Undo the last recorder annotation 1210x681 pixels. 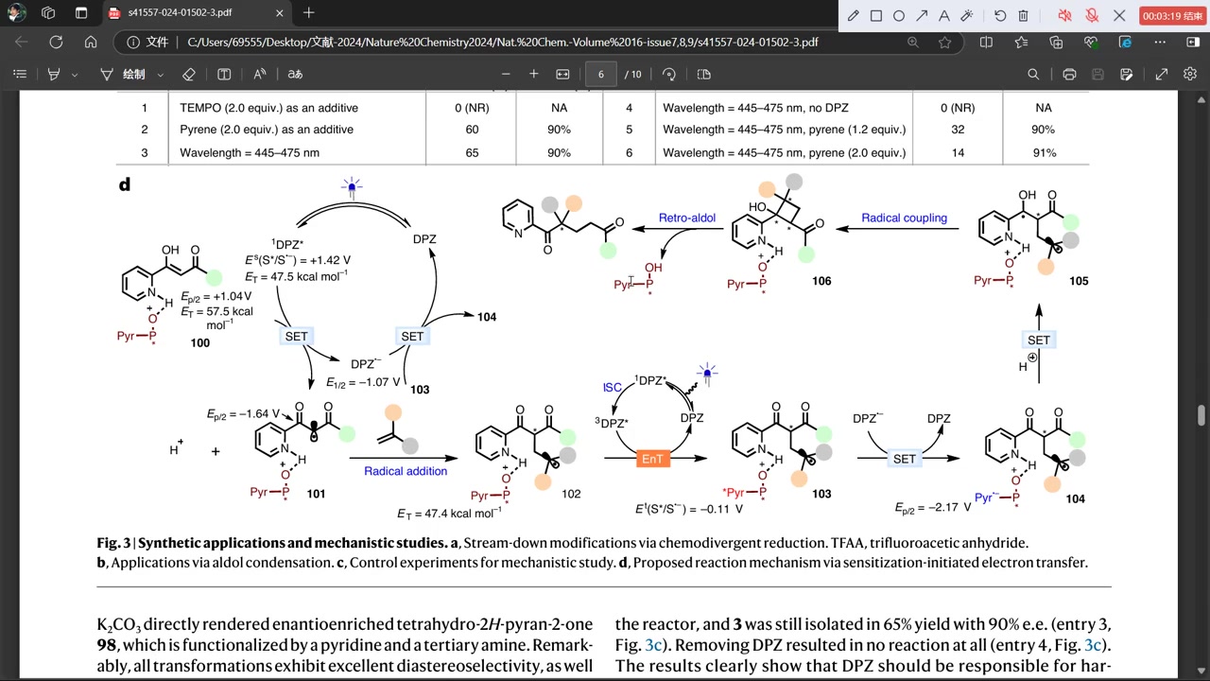click(x=1000, y=16)
